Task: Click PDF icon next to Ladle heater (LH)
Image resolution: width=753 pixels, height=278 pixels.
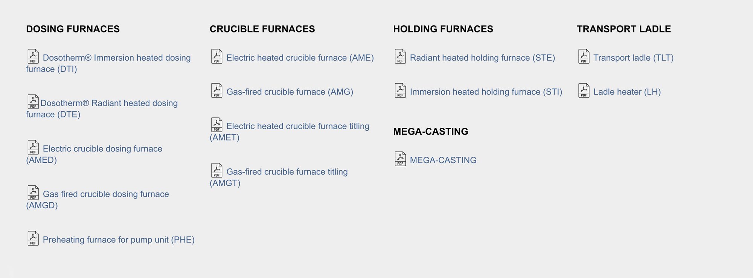Action: coord(584,90)
